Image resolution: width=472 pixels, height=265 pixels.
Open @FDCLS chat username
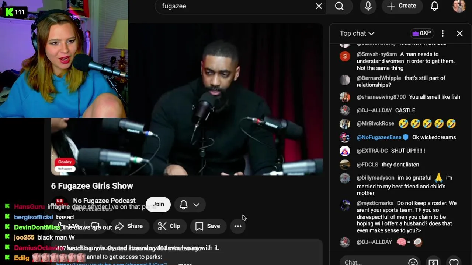click(367, 165)
